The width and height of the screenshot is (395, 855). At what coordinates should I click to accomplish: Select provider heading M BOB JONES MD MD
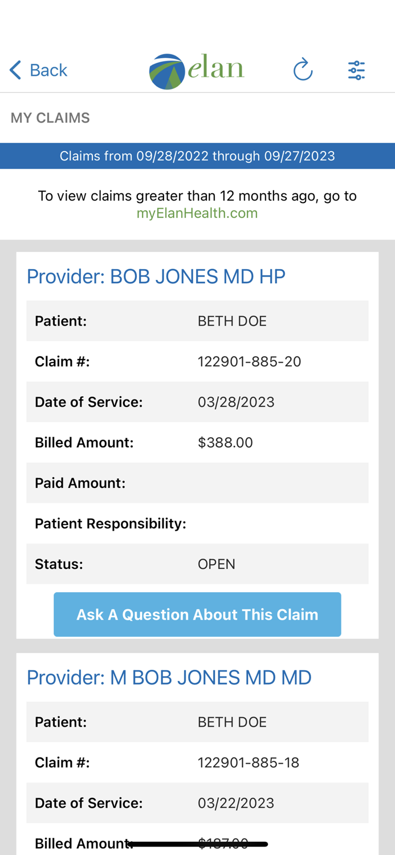point(169,677)
